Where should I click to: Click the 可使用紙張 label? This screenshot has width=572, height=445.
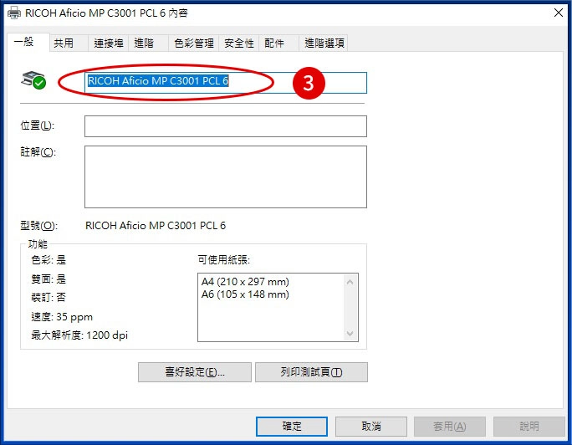click(223, 260)
